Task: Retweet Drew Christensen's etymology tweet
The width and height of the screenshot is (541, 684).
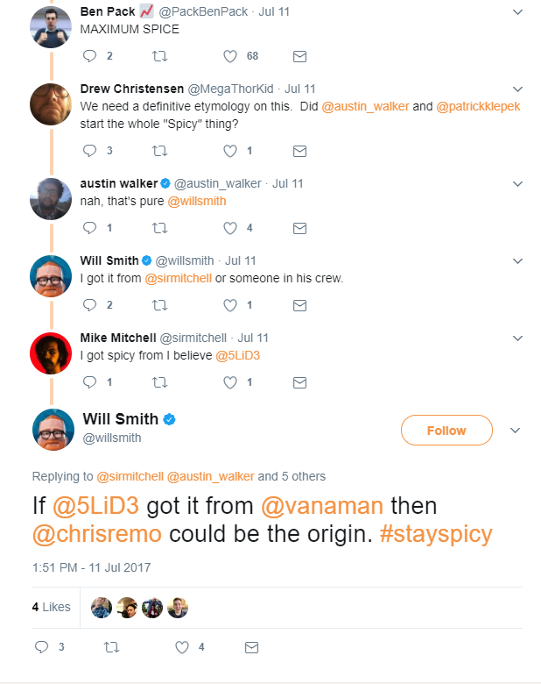Action: tap(158, 151)
